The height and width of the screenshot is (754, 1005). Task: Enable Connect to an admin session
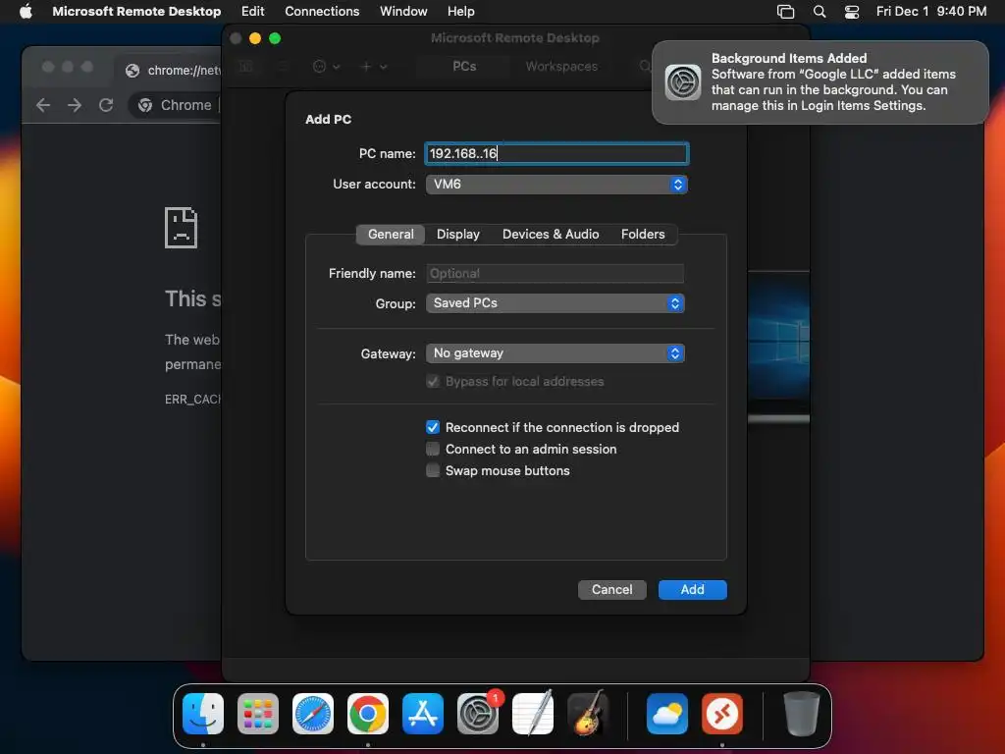(433, 449)
